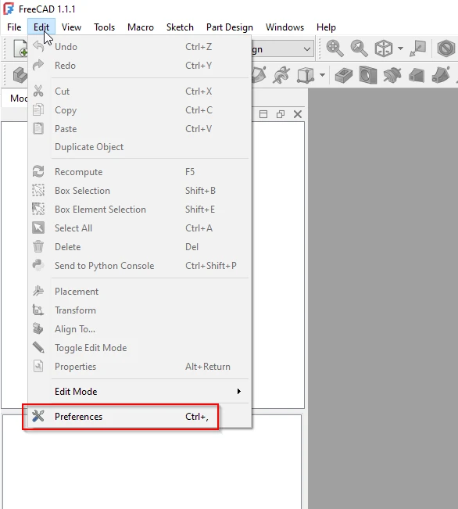Open the Sketch menu
The width and height of the screenshot is (458, 509).
pos(180,27)
